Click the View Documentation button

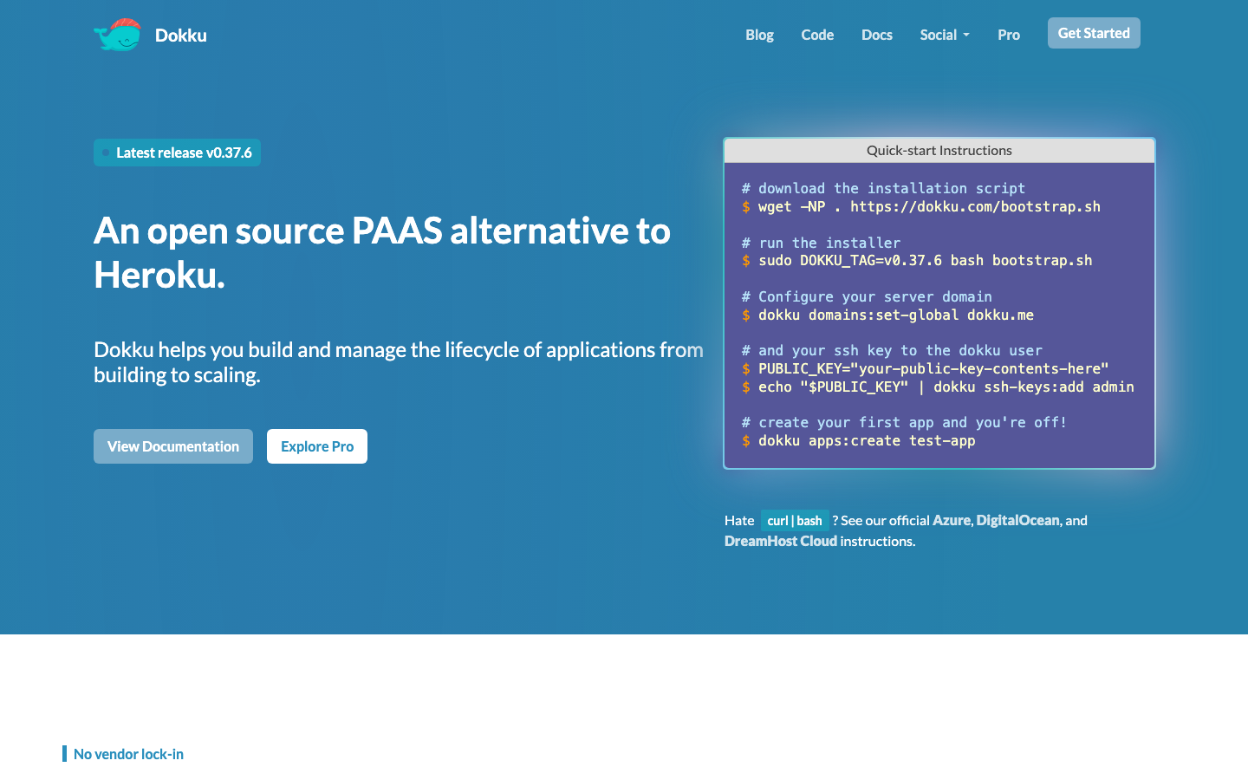click(173, 446)
